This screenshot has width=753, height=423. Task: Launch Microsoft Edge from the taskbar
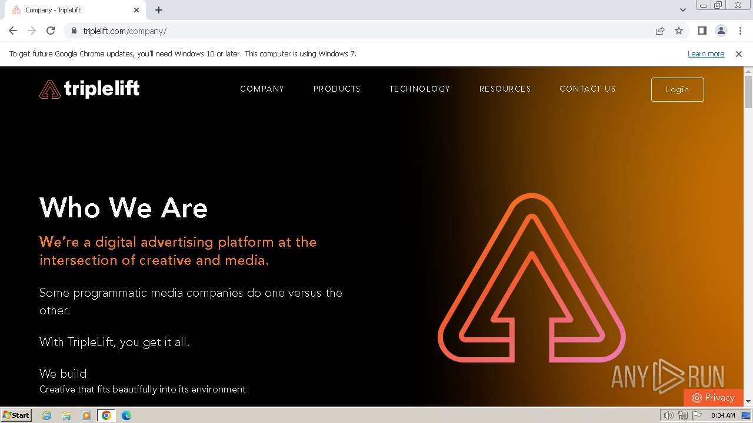126,415
